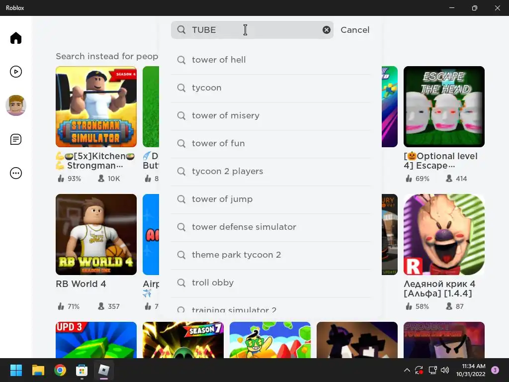Open Microsoft Store from taskbar

click(x=82, y=370)
